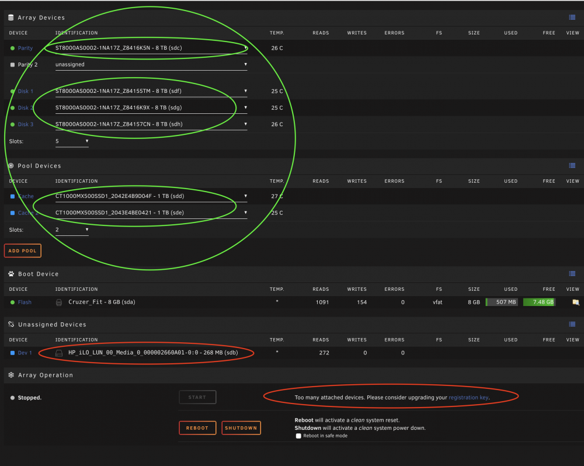
Task: Toggle Boot Device list view icon
Action: point(572,274)
